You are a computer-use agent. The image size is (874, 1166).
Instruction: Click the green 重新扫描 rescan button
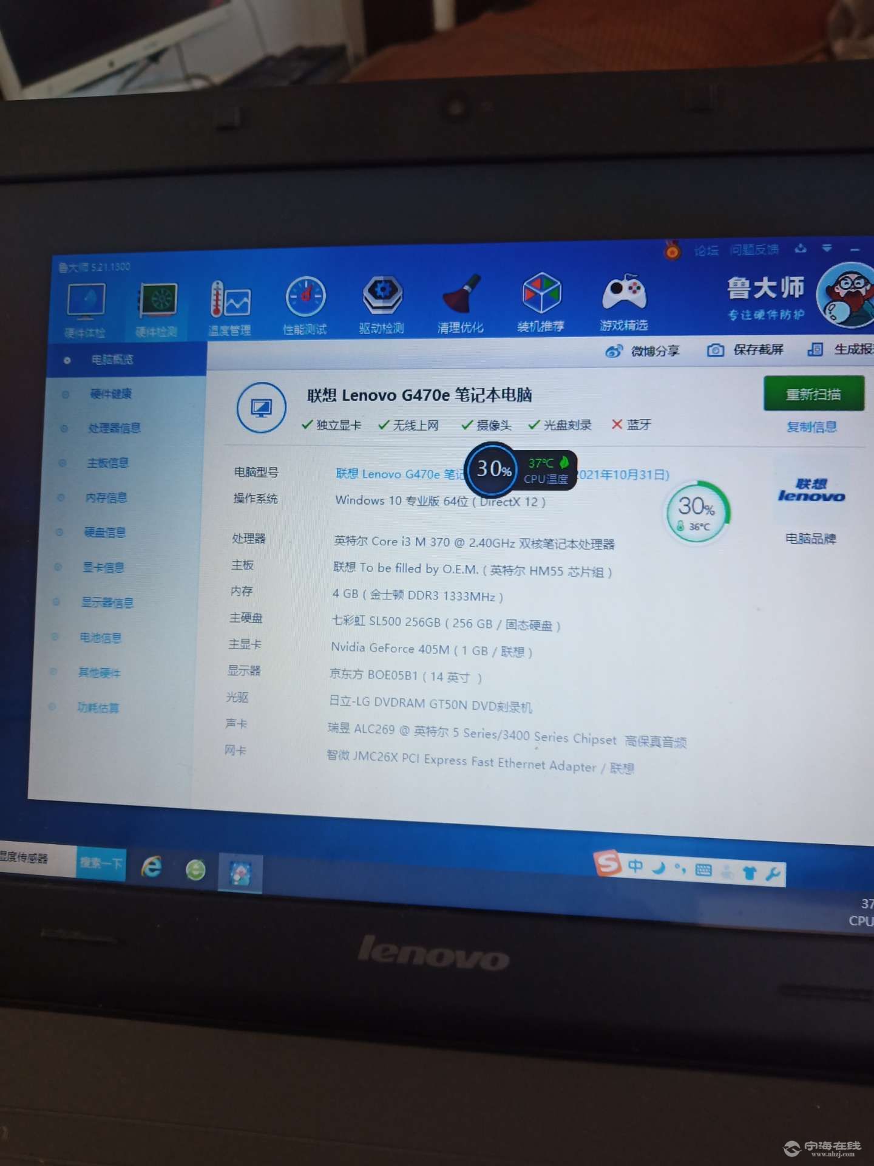click(814, 394)
